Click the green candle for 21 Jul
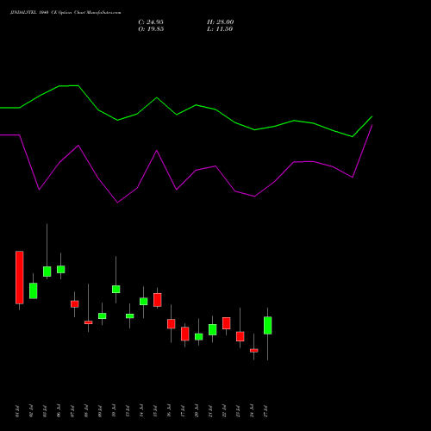The width and height of the screenshot is (431, 431). click(x=213, y=329)
